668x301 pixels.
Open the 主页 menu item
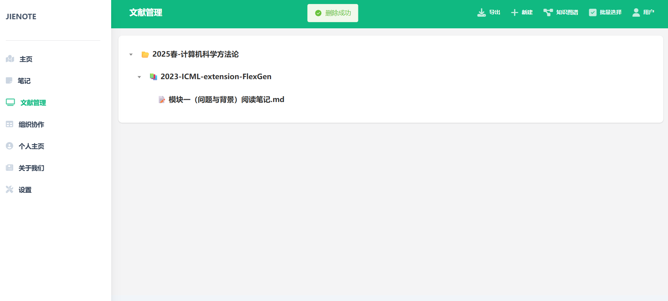click(26, 59)
